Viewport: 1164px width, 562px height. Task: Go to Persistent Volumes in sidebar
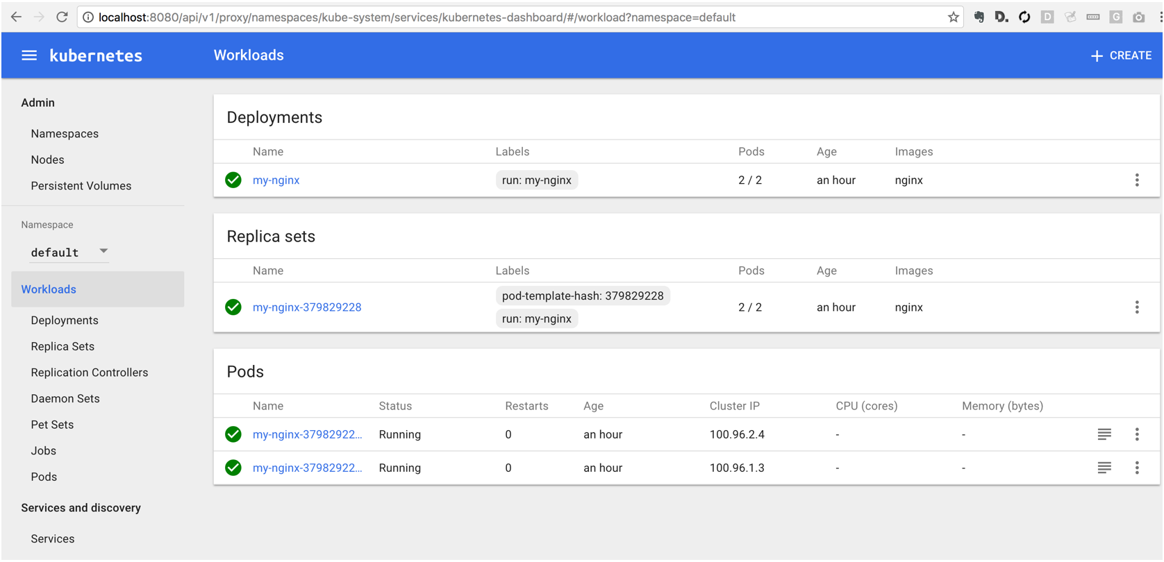pos(81,186)
